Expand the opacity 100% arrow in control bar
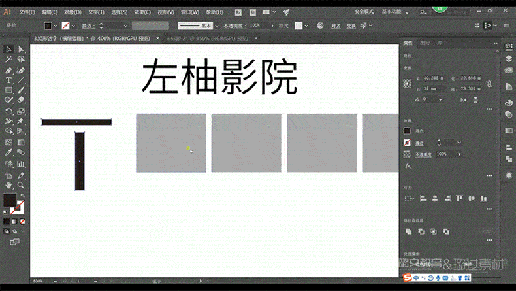Image resolution: width=516 pixels, height=291 pixels. [x=272, y=26]
